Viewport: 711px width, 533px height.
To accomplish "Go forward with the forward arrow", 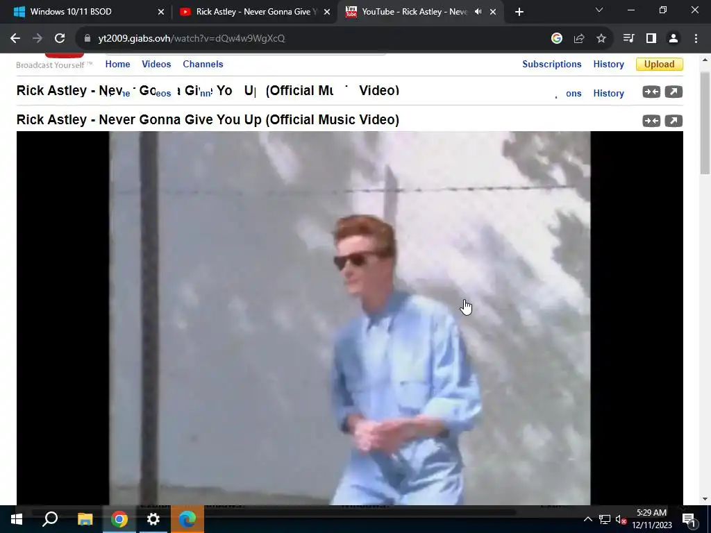I will [37, 39].
